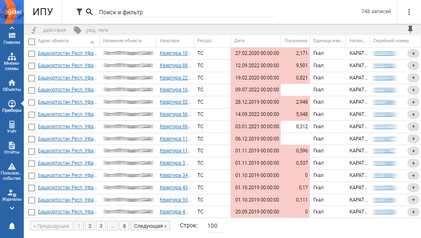
Task: Open serial number link in 01.11.2019 0,596 row
Action: click(x=385, y=151)
